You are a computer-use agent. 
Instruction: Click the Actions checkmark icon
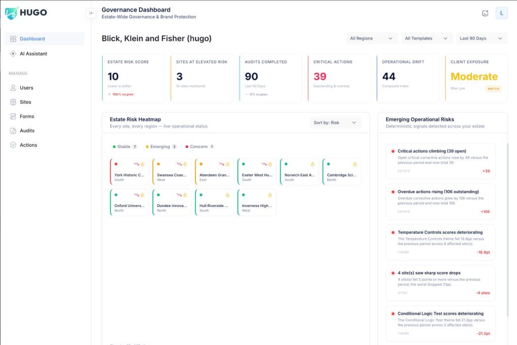click(x=13, y=145)
